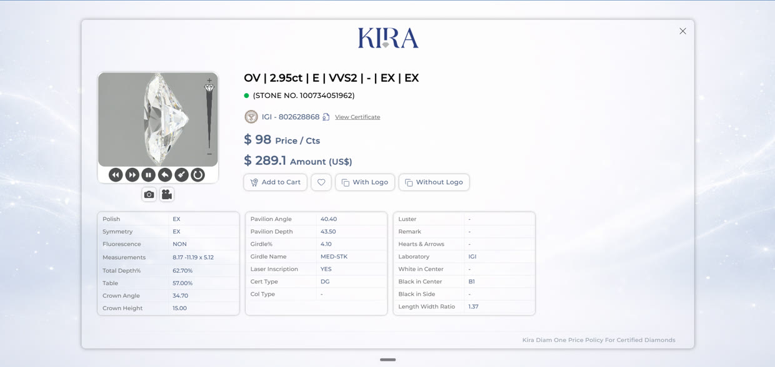Add the stone to cart

[x=275, y=182]
